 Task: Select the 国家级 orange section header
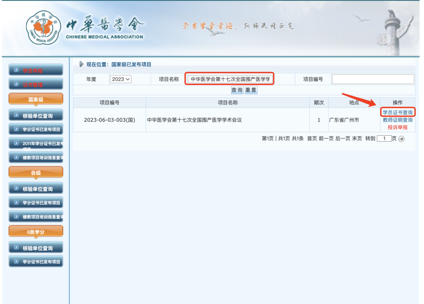(x=36, y=99)
